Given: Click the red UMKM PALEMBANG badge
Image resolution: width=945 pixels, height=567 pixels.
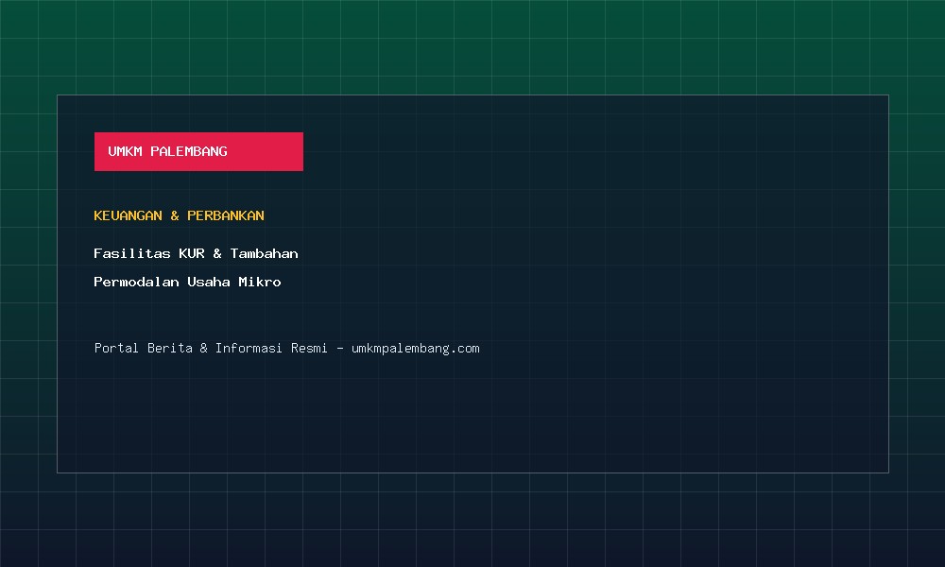Looking at the screenshot, I should (198, 151).
